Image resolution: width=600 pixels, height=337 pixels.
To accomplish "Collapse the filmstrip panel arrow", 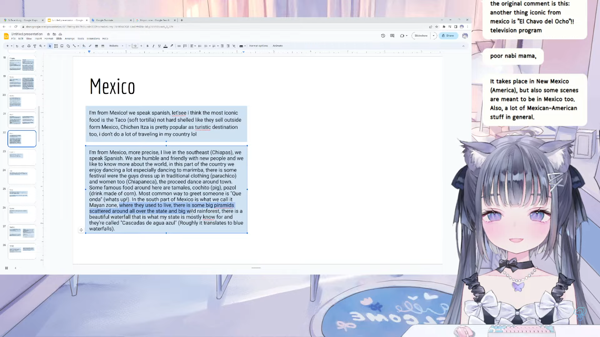I will (x=15, y=268).
